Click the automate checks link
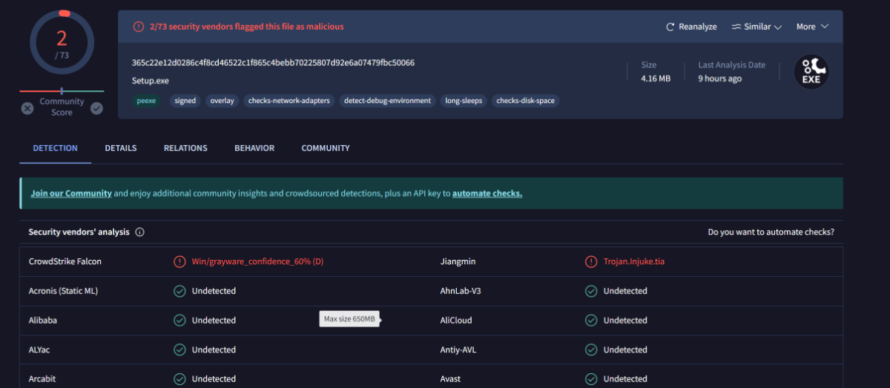 pyautogui.click(x=487, y=193)
